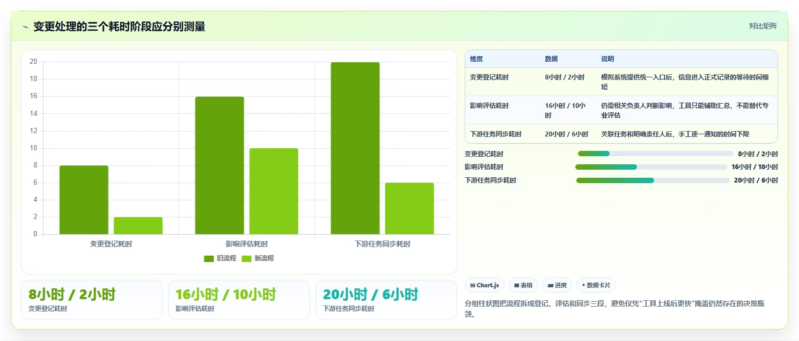Click the description starting 关联任务和明确责任人后
The width and height of the screenshot is (799, 341).
click(x=675, y=134)
